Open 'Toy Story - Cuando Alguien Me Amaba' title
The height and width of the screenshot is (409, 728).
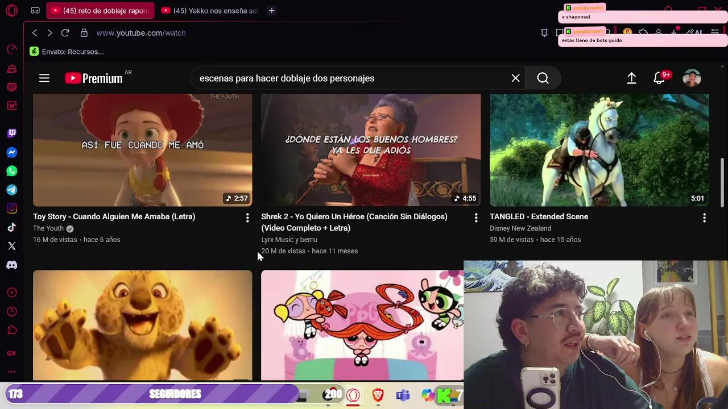click(x=114, y=216)
